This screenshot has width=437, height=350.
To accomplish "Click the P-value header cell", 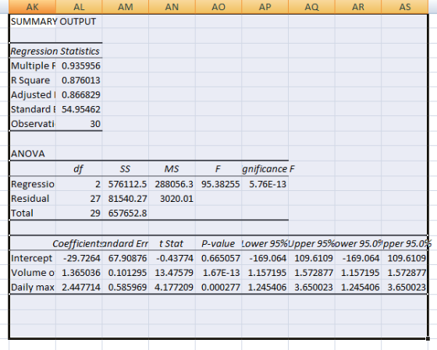I will [x=218, y=244].
